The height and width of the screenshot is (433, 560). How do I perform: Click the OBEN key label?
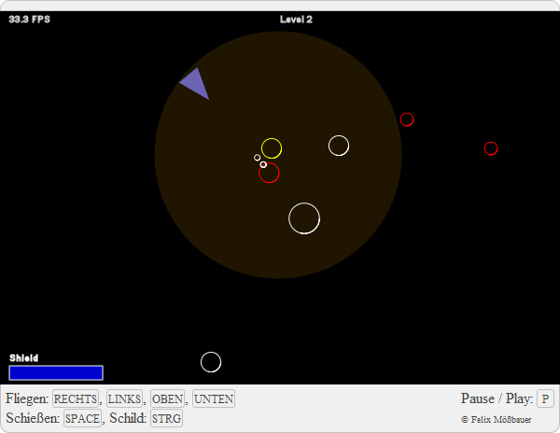tap(167, 398)
